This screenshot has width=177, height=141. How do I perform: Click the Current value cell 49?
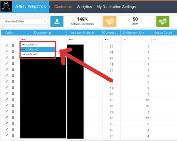coord(111,52)
